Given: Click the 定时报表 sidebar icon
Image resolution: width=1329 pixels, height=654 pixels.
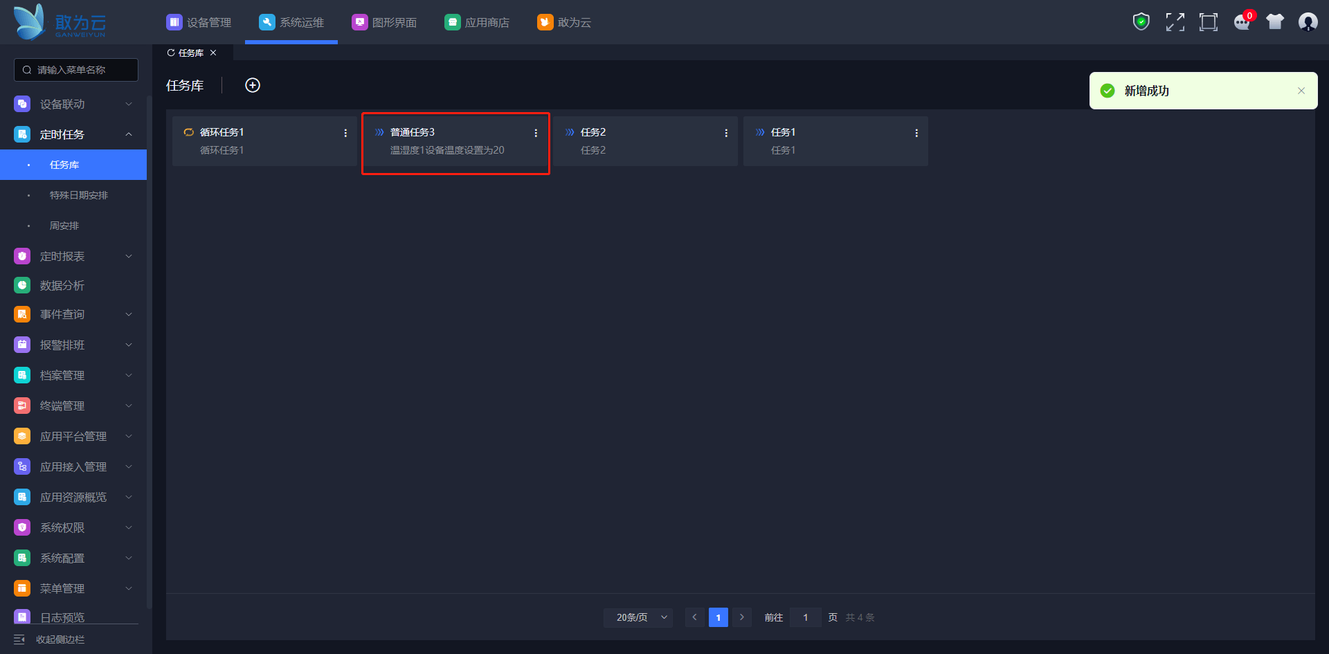Looking at the screenshot, I should [22, 256].
